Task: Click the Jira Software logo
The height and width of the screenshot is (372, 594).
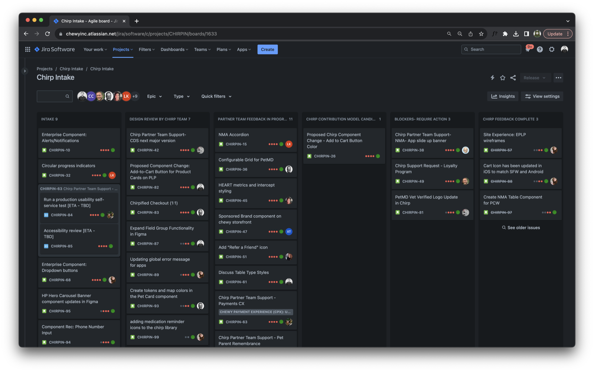Action: tap(55, 49)
